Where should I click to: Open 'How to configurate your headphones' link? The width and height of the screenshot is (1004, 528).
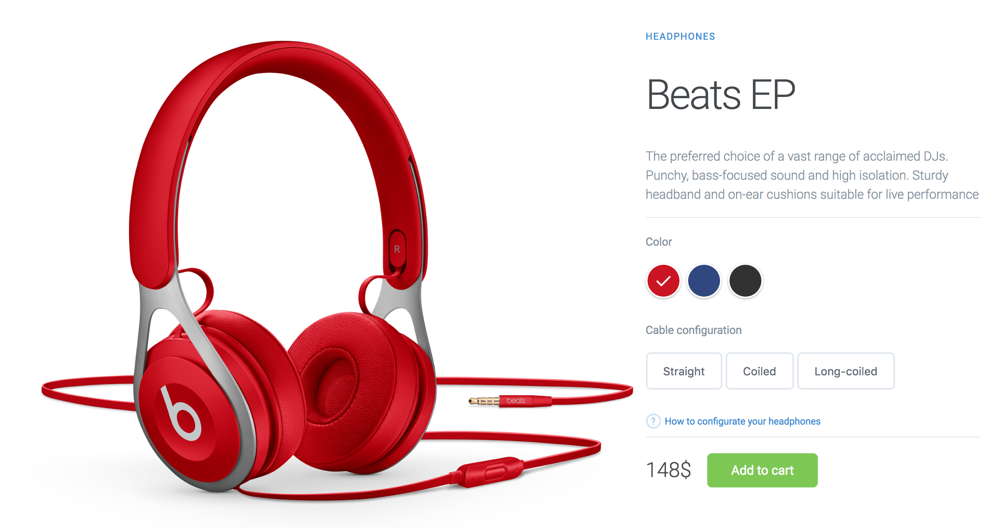tap(742, 421)
